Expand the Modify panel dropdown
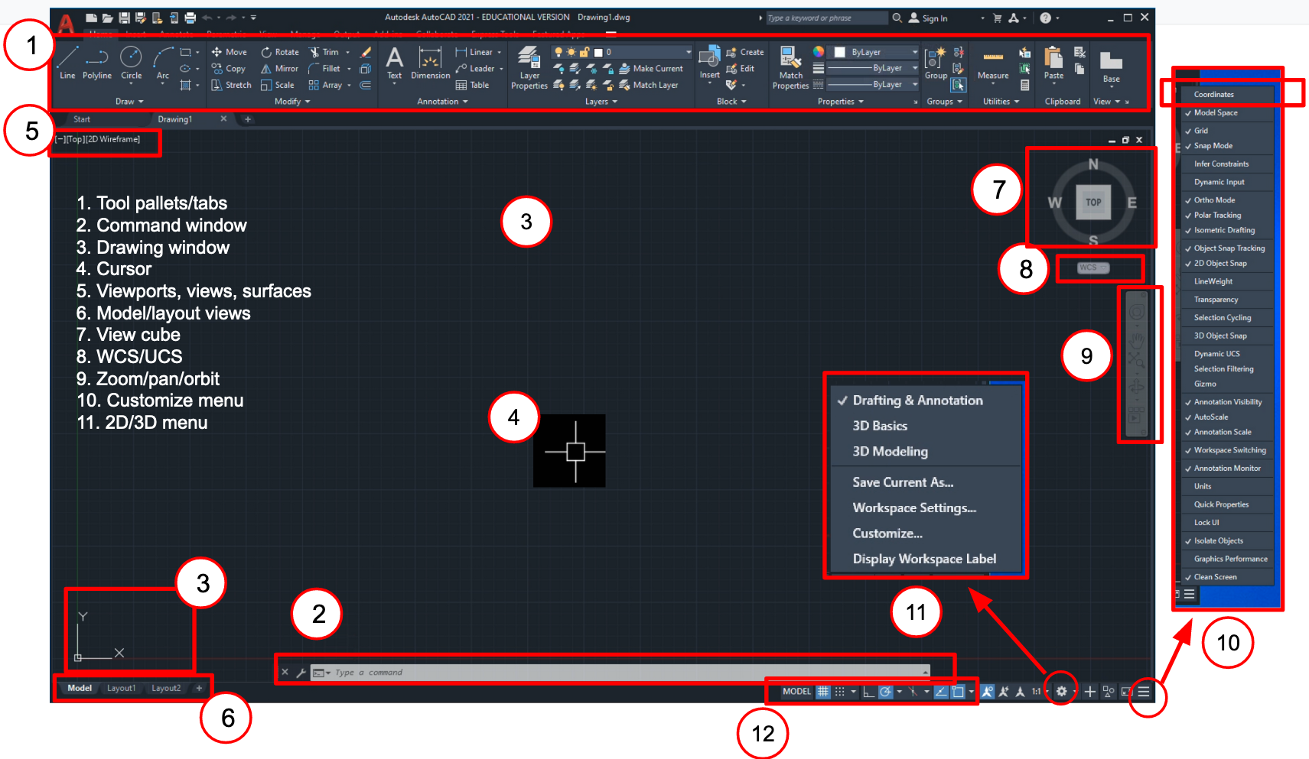Viewport: 1309px width, 759px height. [x=292, y=102]
